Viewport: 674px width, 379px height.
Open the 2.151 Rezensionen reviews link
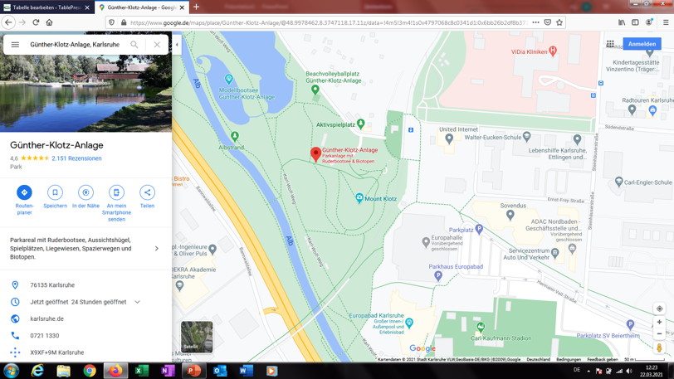coord(76,158)
